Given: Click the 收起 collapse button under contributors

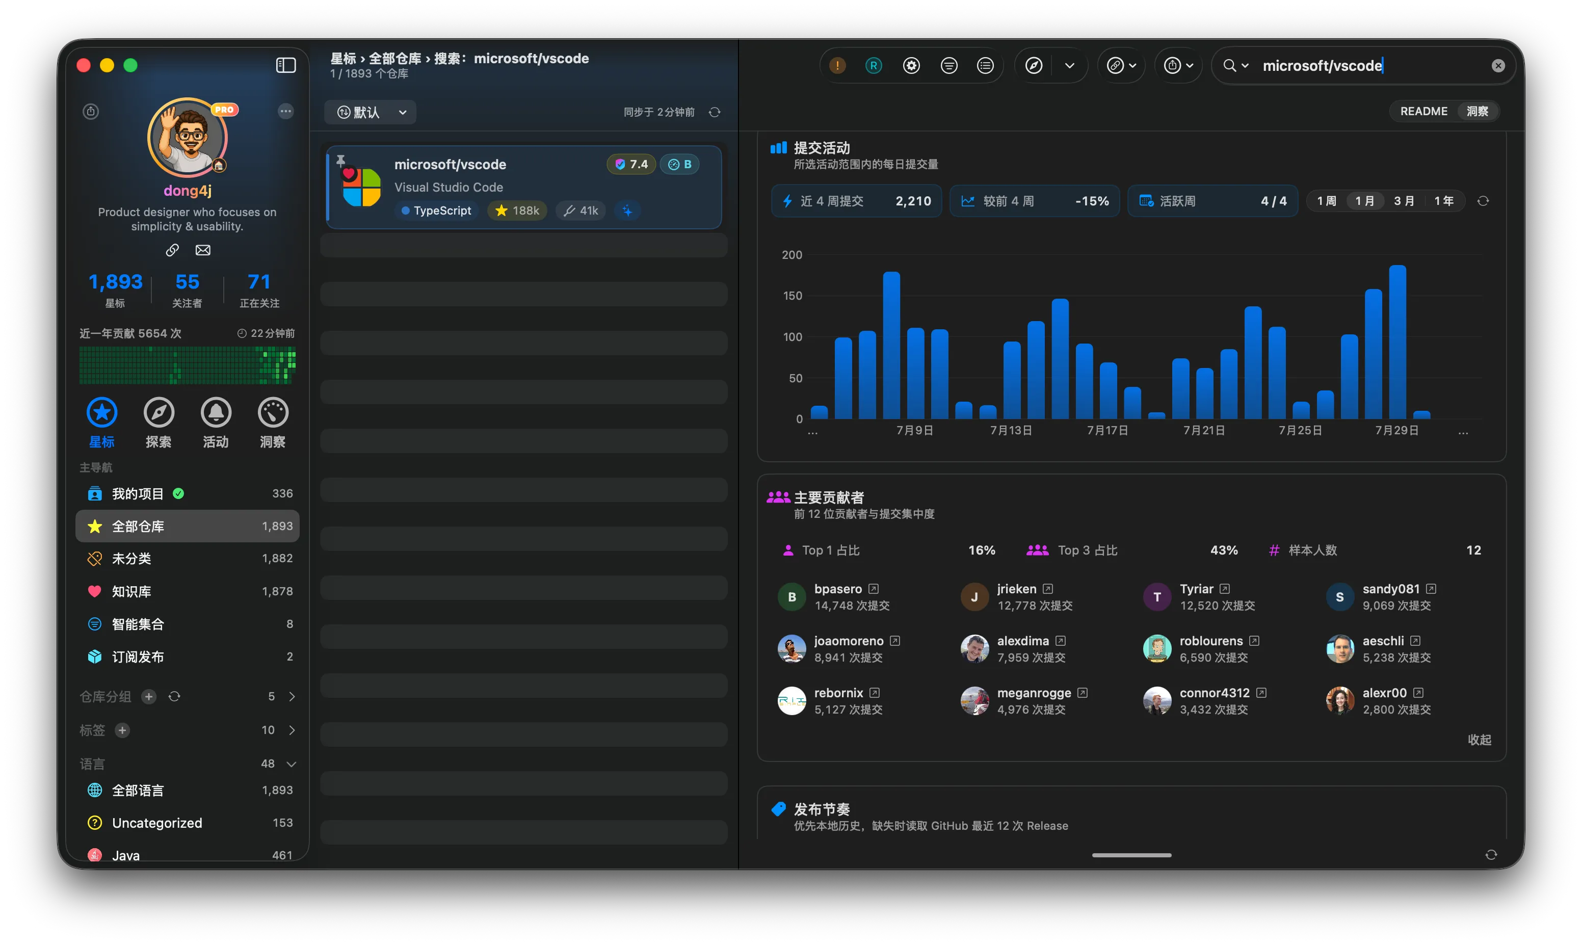Looking at the screenshot, I should click(1479, 740).
